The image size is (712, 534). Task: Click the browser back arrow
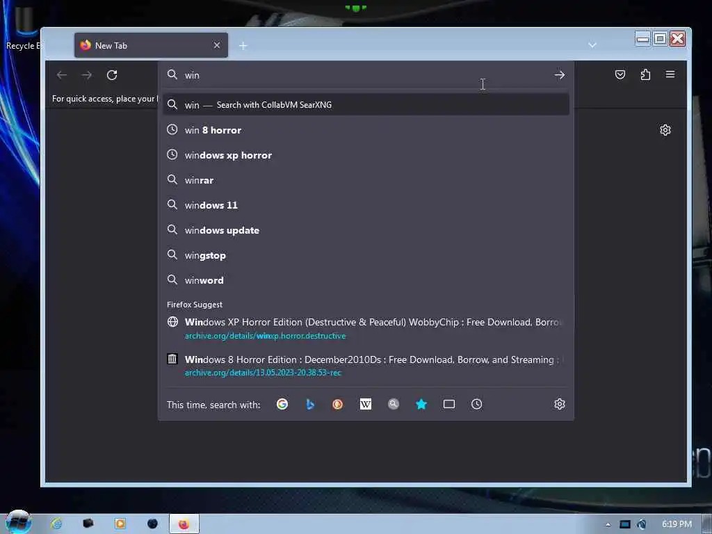[62, 75]
